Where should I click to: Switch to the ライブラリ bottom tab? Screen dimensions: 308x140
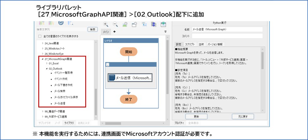69,123
